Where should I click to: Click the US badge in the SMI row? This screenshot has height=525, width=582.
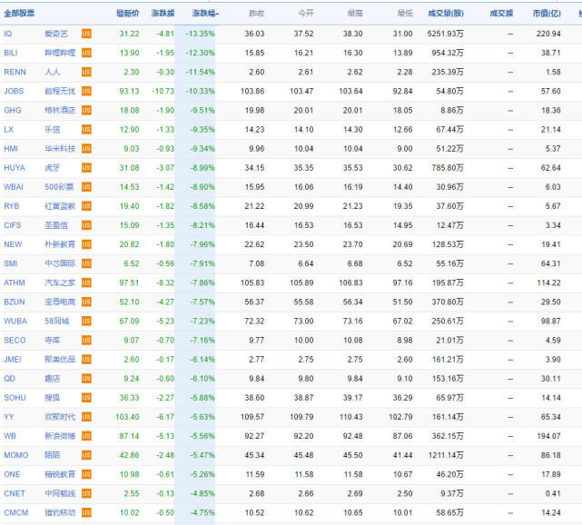pos(86,263)
